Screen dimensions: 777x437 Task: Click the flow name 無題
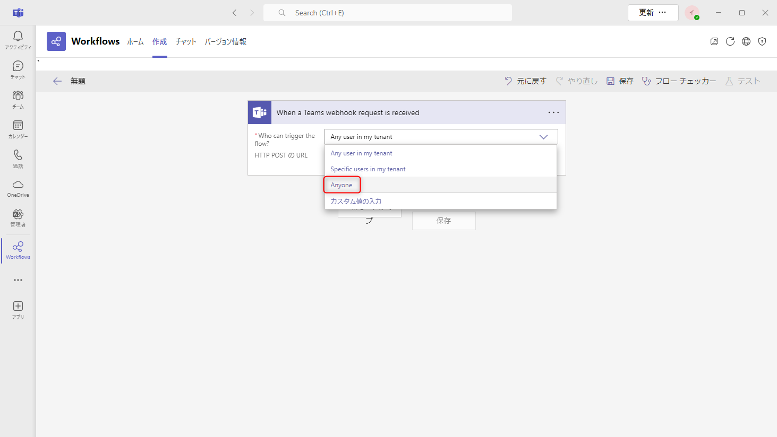[78, 81]
